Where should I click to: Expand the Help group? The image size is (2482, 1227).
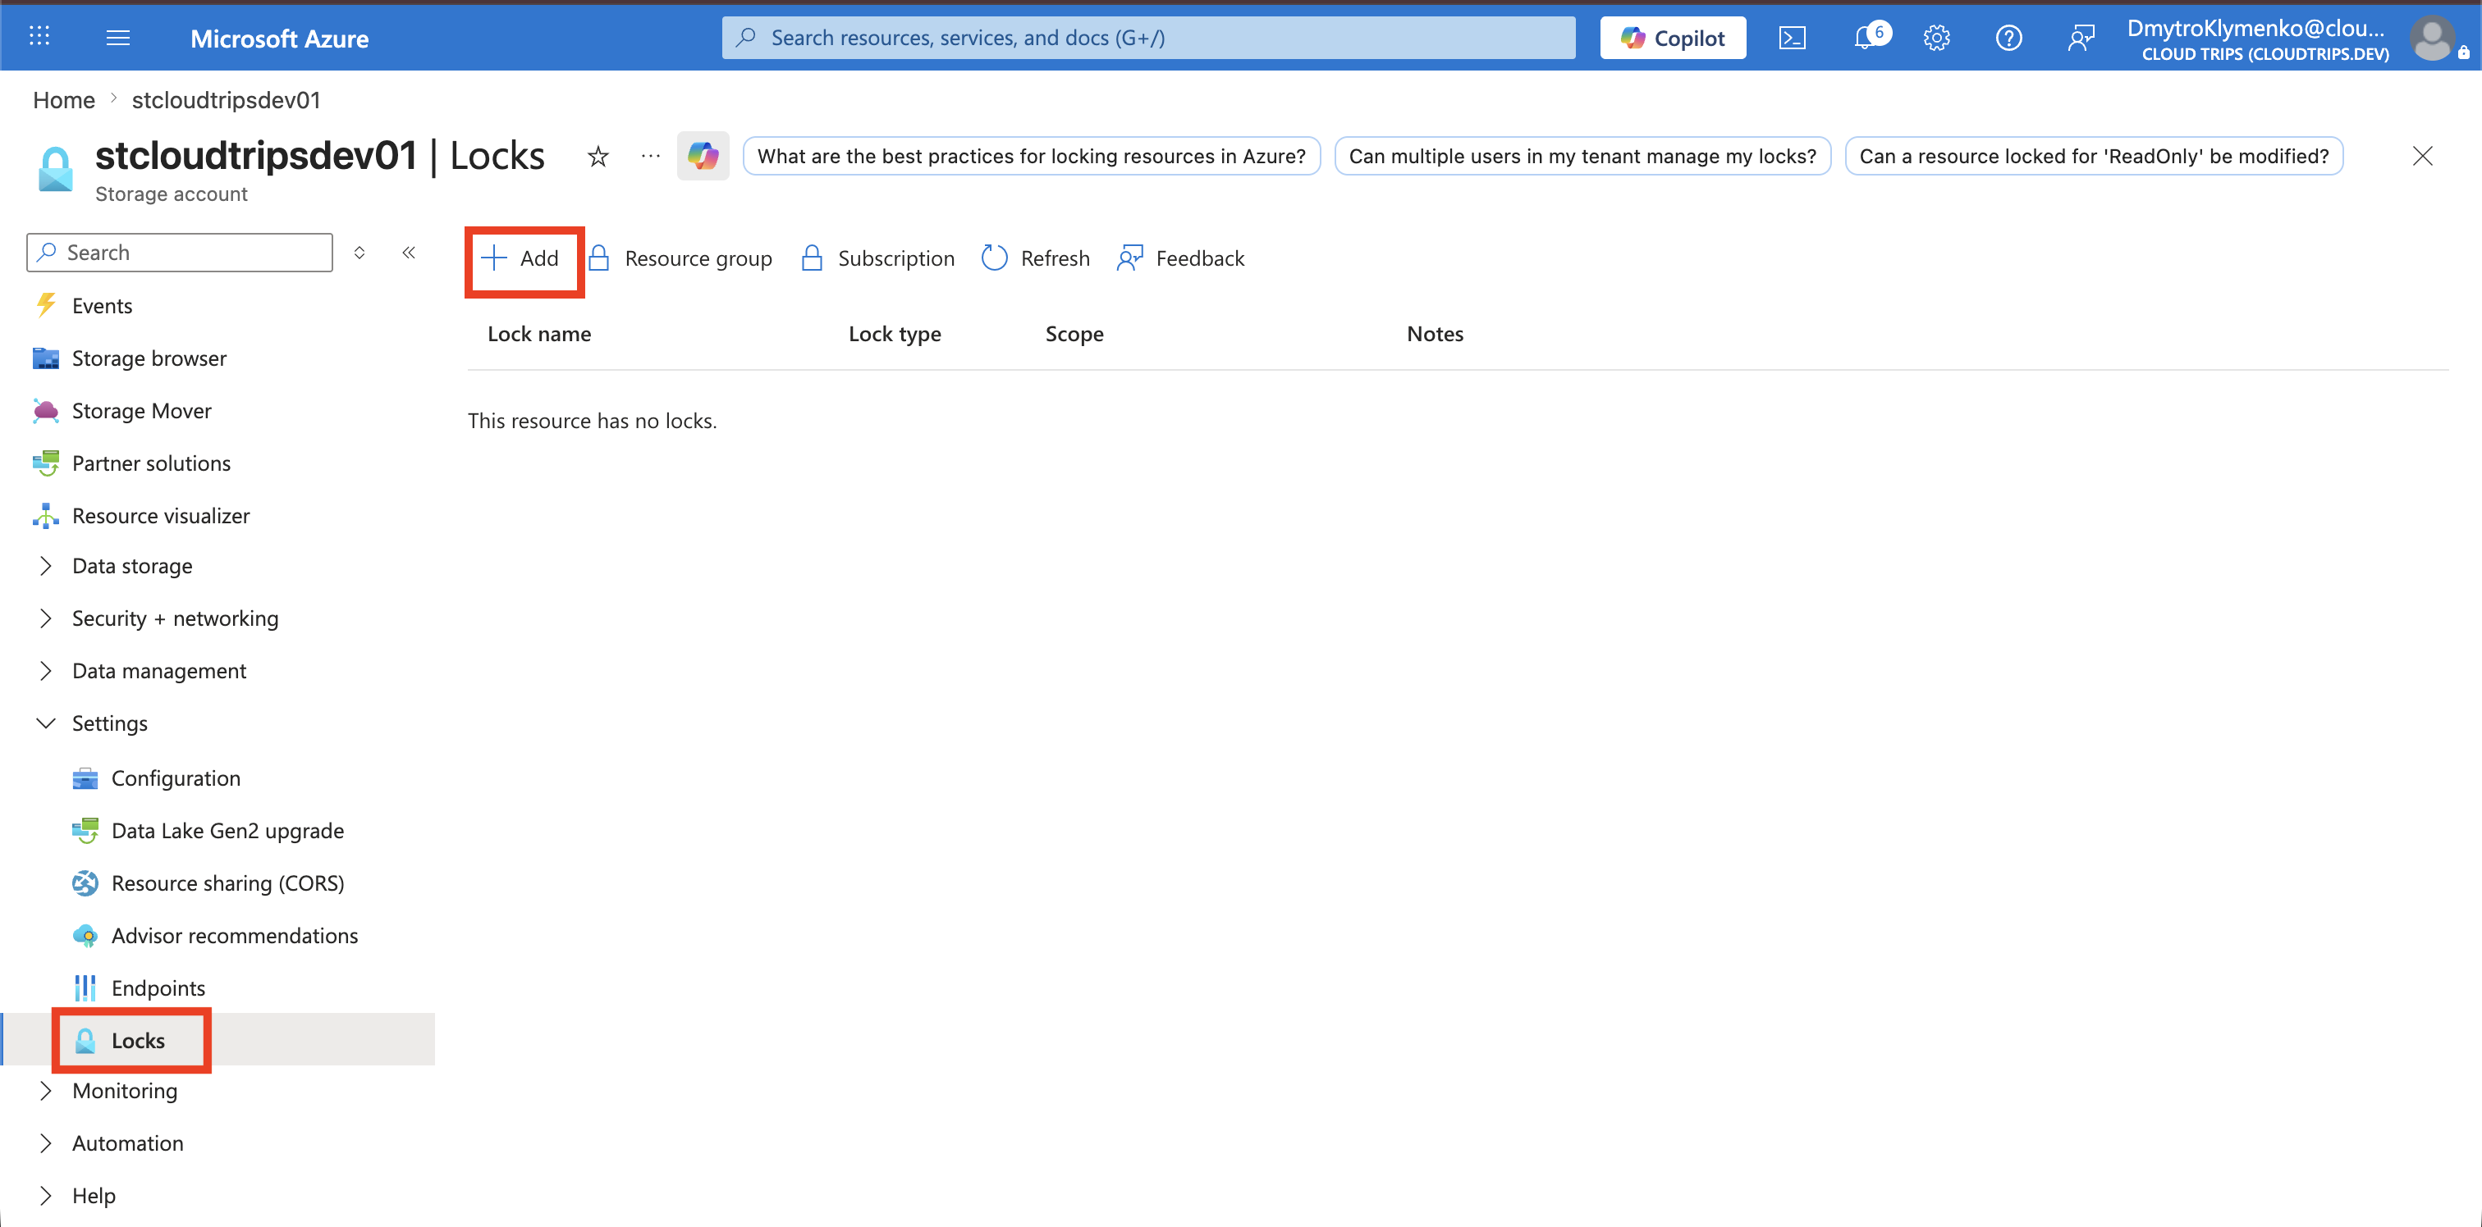(x=94, y=1196)
